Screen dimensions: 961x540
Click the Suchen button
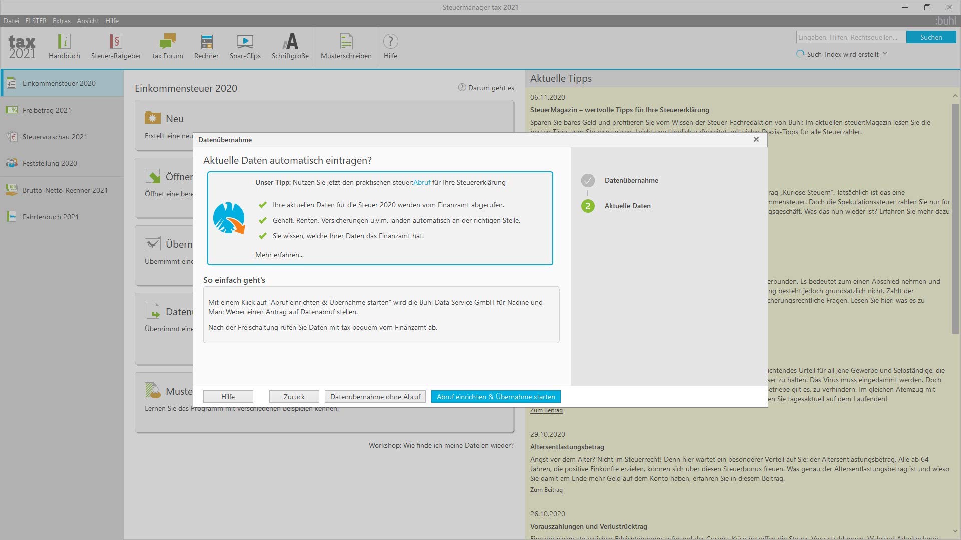pyautogui.click(x=931, y=37)
